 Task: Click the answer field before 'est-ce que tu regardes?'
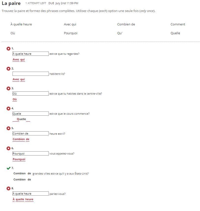point(30,54)
